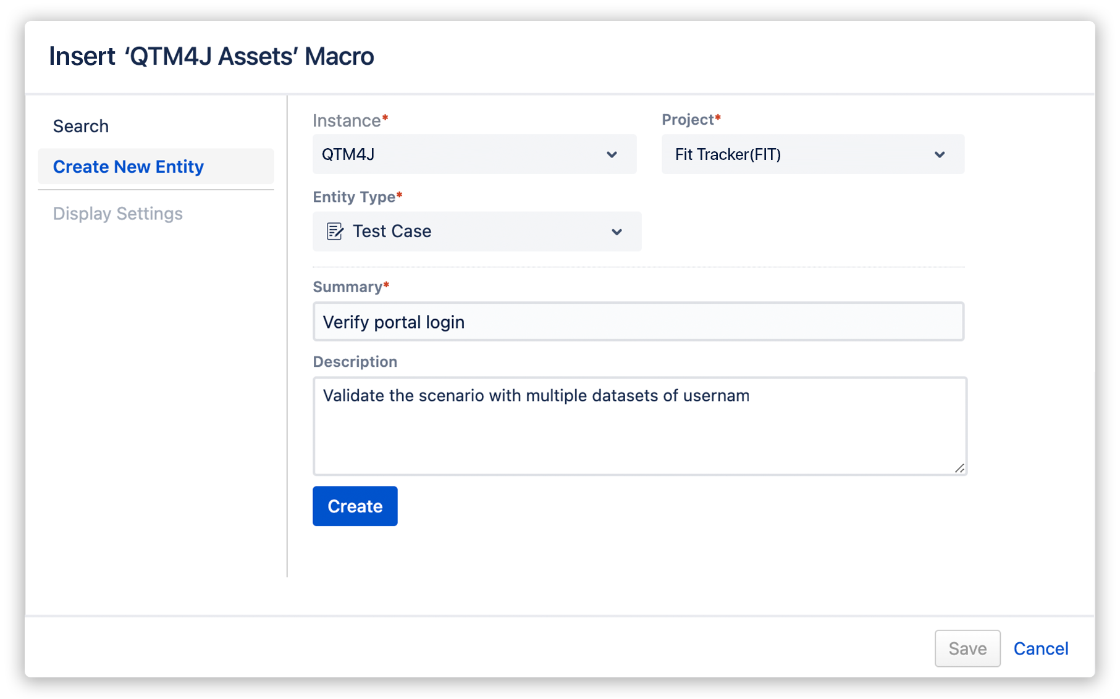Select the Create New Entity tab

156,167
